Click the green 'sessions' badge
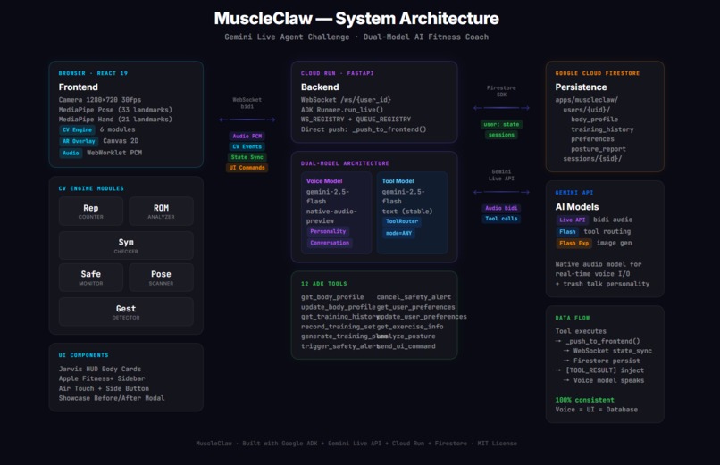Viewport: 720px width, 465px height. [x=501, y=135]
